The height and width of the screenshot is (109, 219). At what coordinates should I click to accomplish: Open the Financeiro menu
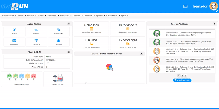coord(66,16)
